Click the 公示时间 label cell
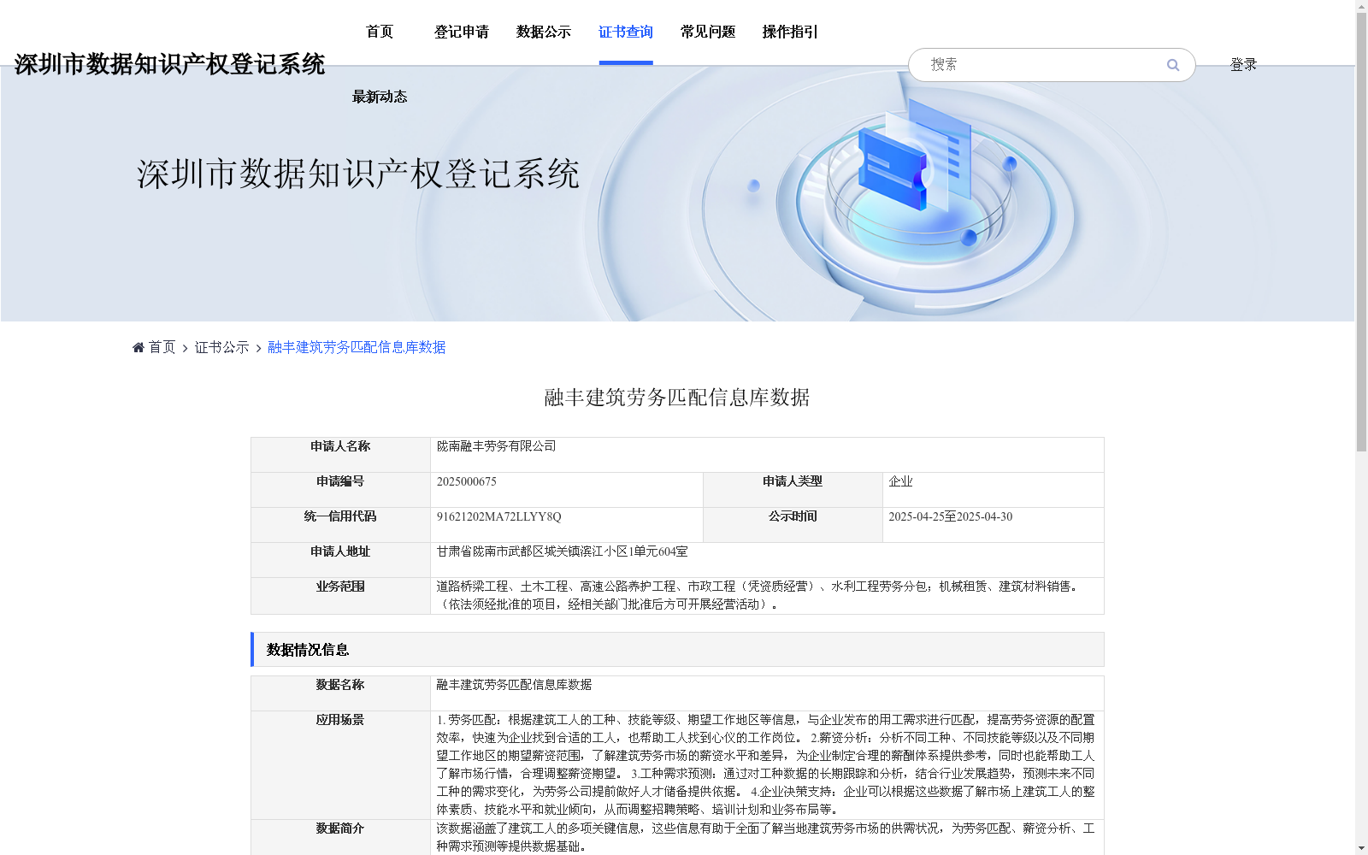Viewport: 1368px width, 855px height. (x=793, y=525)
